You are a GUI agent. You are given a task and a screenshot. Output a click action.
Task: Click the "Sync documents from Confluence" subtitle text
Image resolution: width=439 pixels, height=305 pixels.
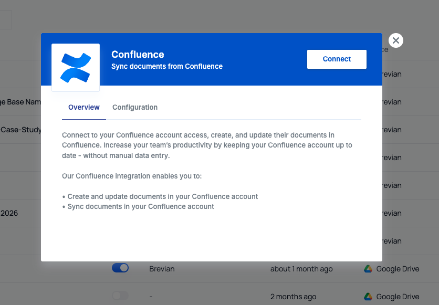(x=167, y=66)
